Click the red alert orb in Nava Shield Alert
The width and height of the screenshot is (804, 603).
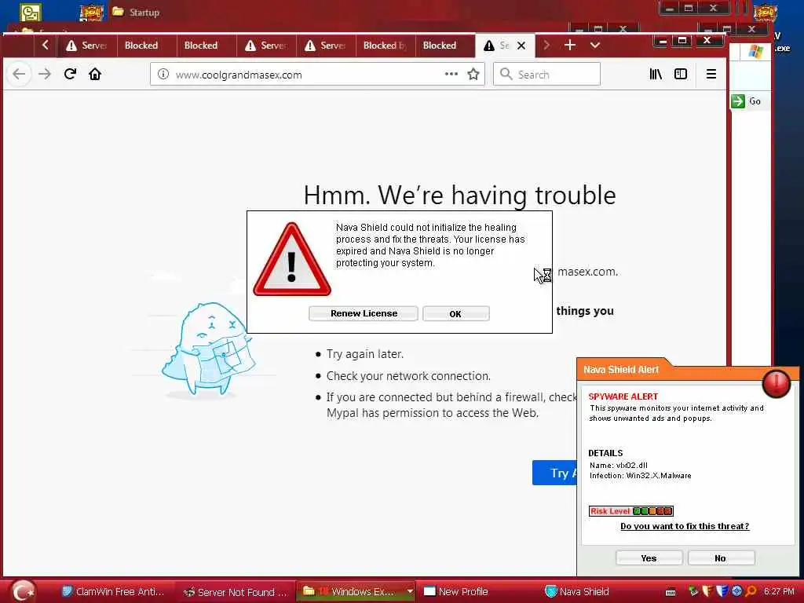point(776,383)
